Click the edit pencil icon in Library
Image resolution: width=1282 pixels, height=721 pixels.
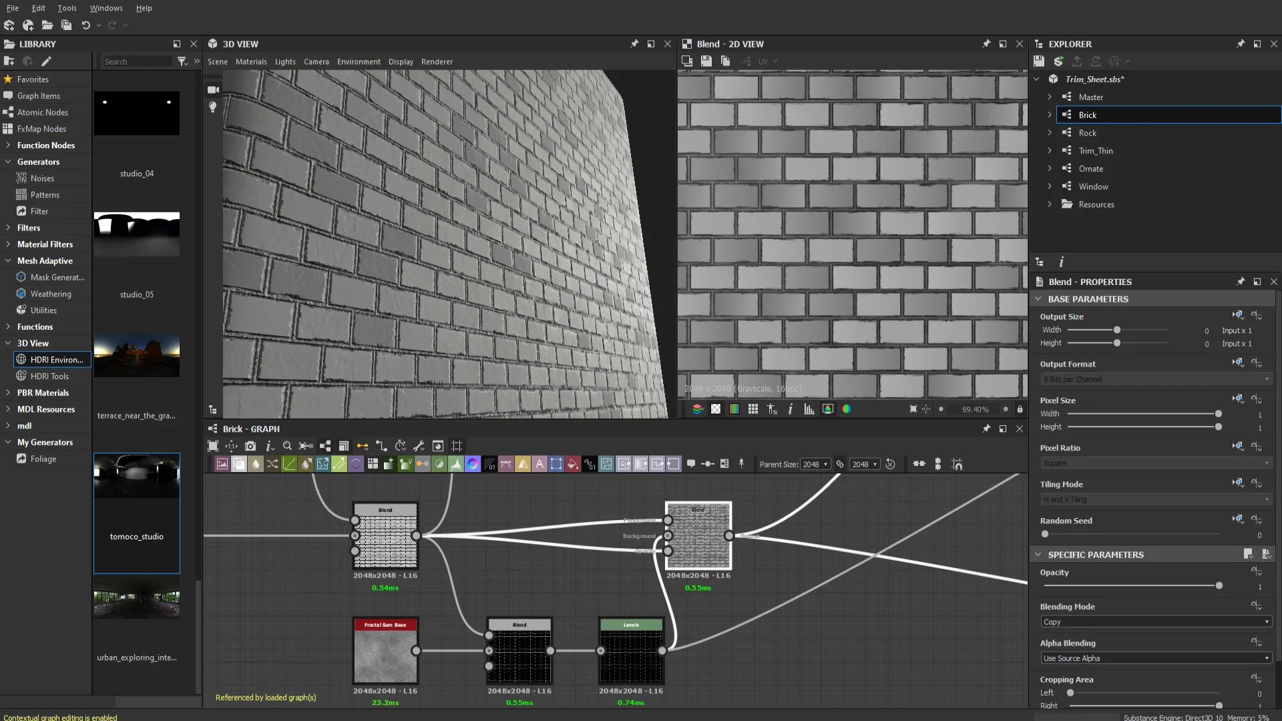[46, 61]
